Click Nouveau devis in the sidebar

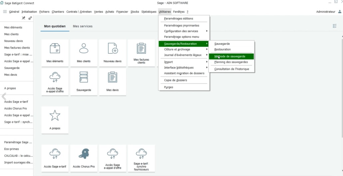[x=14, y=41]
